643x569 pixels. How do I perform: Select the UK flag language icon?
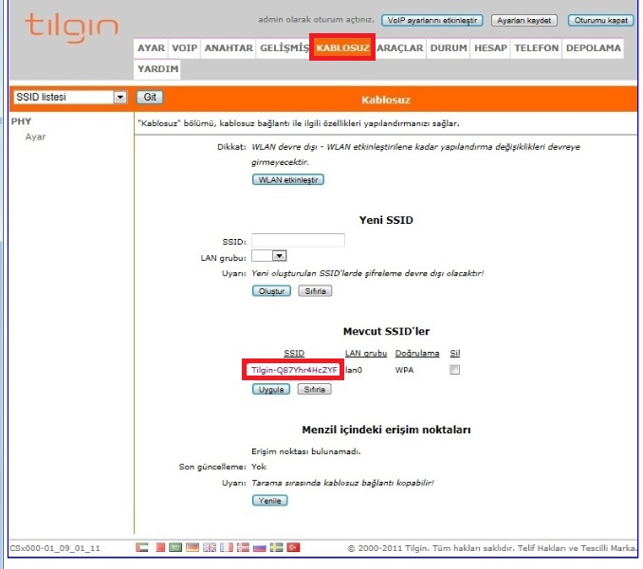pyautogui.click(x=210, y=547)
